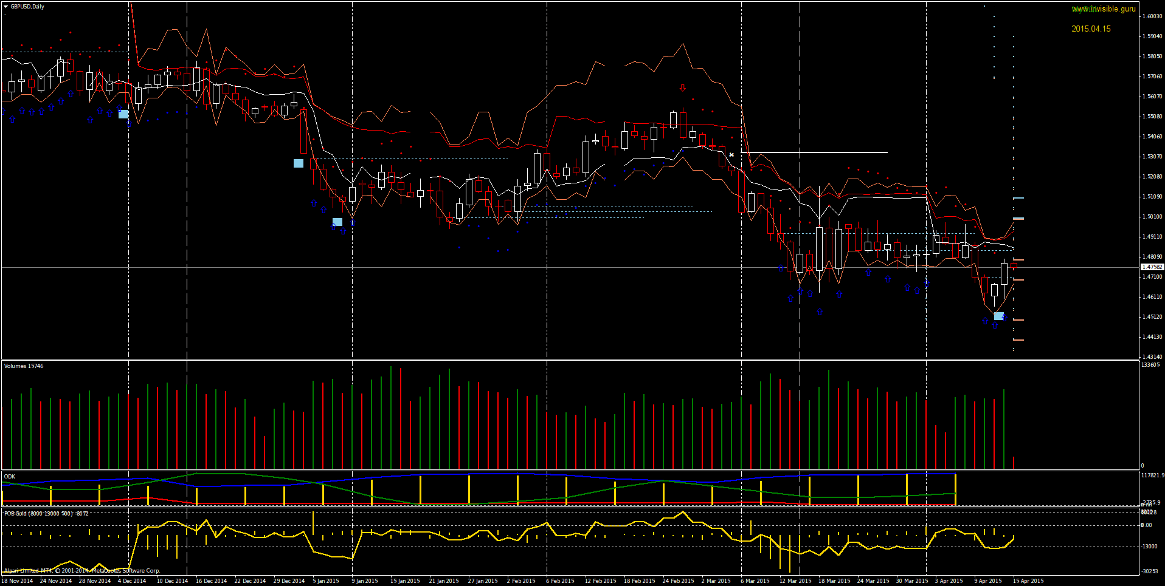
Task: Click the FOB-Gold indicator label
Action: coord(46,514)
